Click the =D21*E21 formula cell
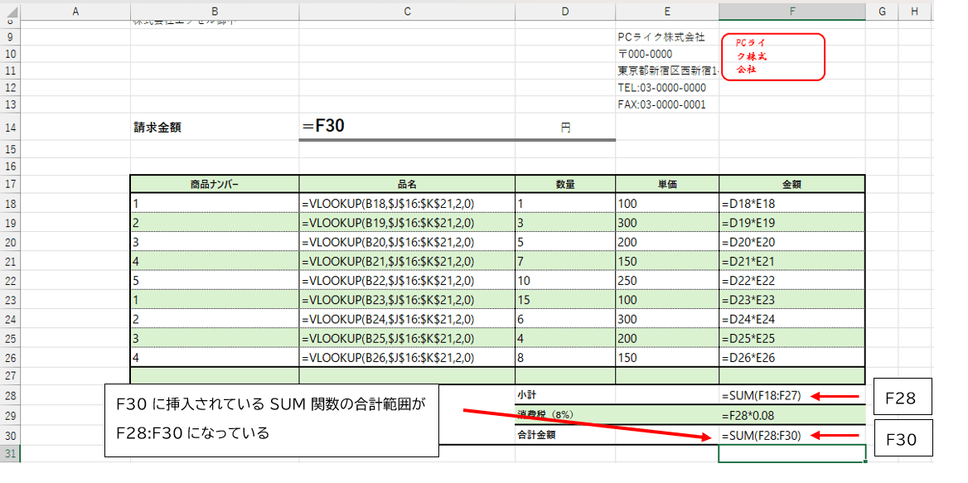 (792, 261)
